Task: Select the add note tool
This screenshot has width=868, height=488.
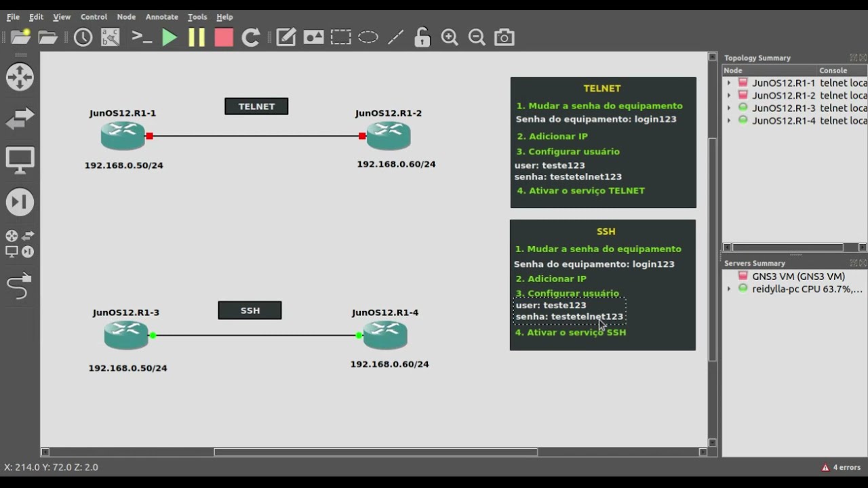Action: point(286,37)
